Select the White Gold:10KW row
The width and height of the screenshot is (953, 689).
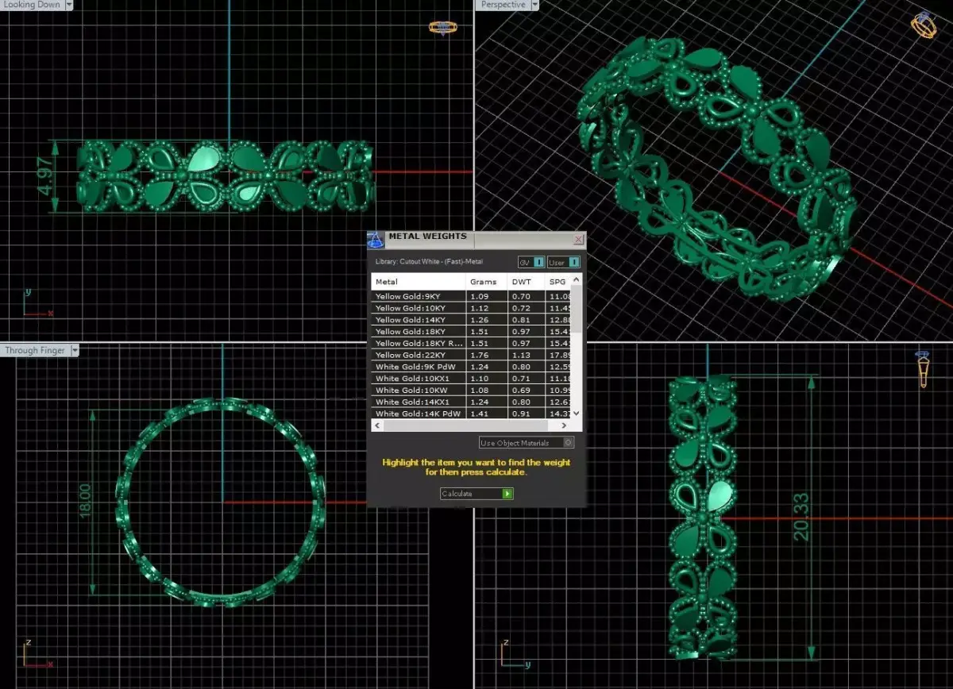coord(472,391)
